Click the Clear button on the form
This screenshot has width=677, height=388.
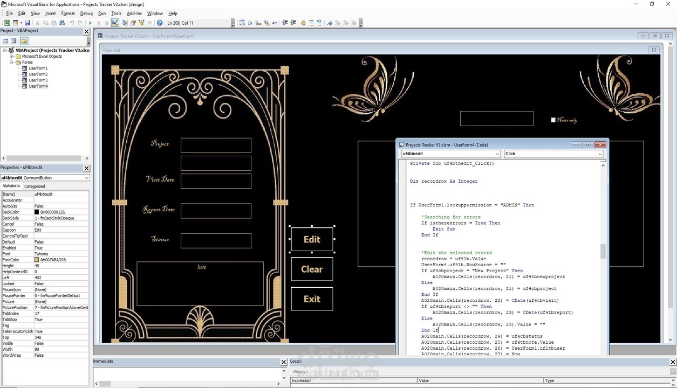coord(312,269)
